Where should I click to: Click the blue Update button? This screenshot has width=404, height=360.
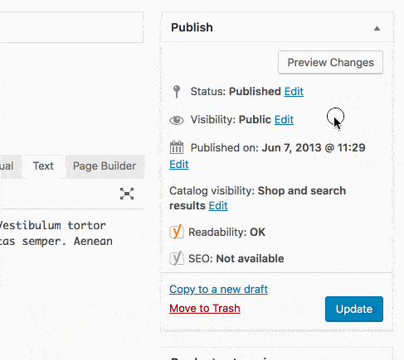point(354,309)
